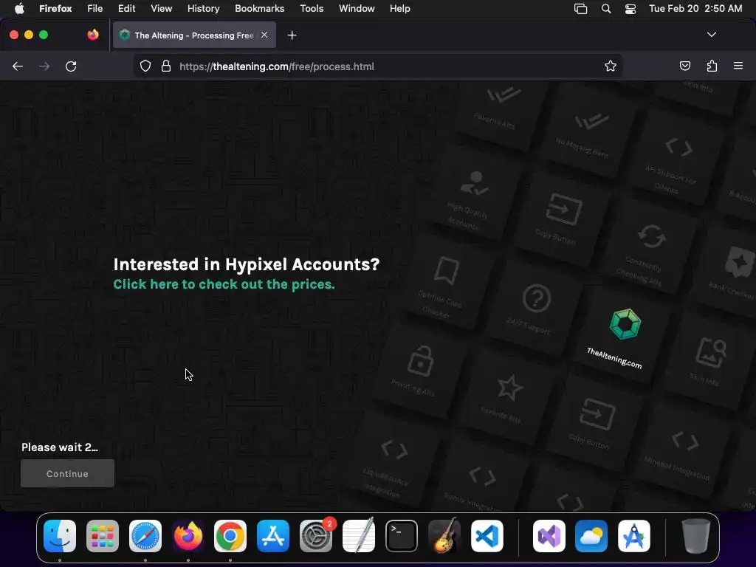Click the site lock icon
Screen dimensions: 756x567
click(x=166, y=66)
